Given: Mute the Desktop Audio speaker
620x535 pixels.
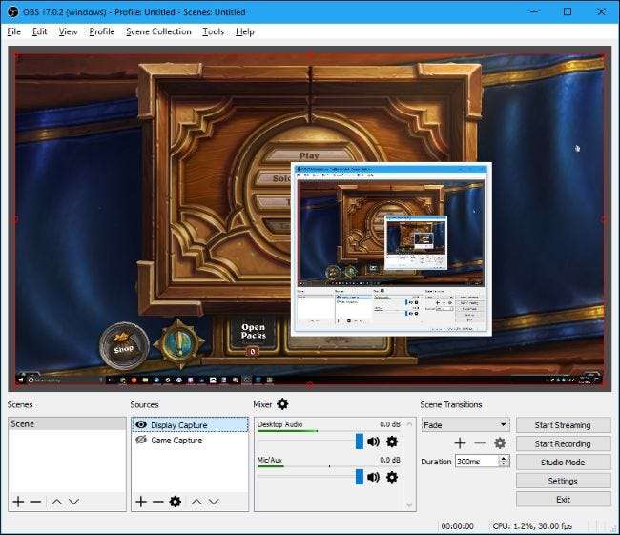Looking at the screenshot, I should coord(373,442).
